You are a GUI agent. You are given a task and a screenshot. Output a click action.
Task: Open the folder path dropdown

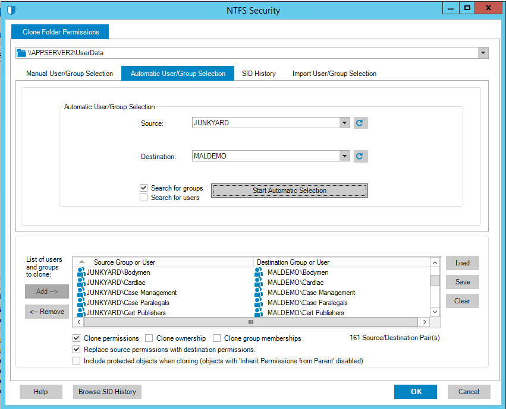pyautogui.click(x=482, y=53)
